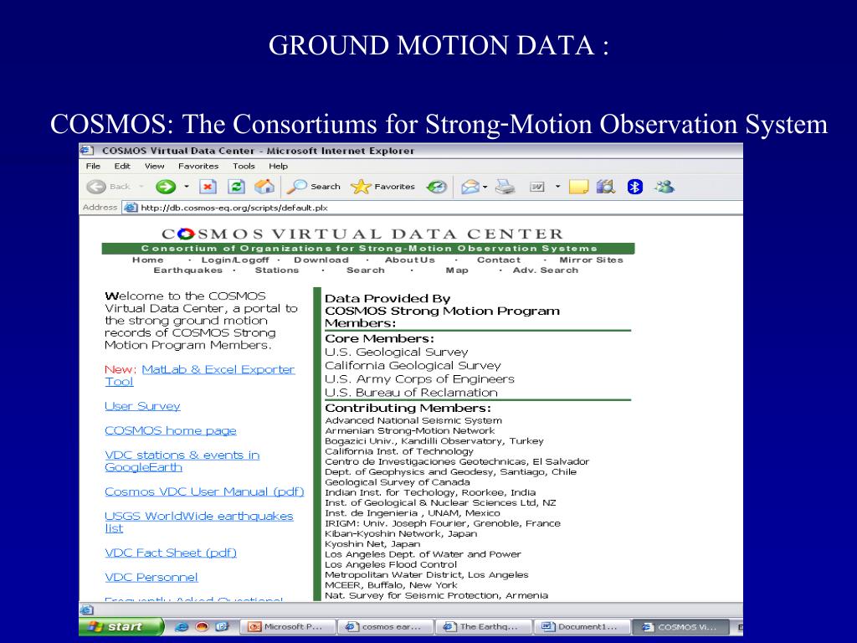
Task: Open the Messenger people toolbar icon
Action: 665,187
